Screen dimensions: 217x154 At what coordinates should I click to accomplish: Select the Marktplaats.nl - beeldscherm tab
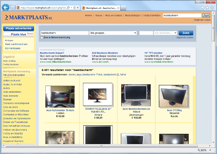point(101,8)
